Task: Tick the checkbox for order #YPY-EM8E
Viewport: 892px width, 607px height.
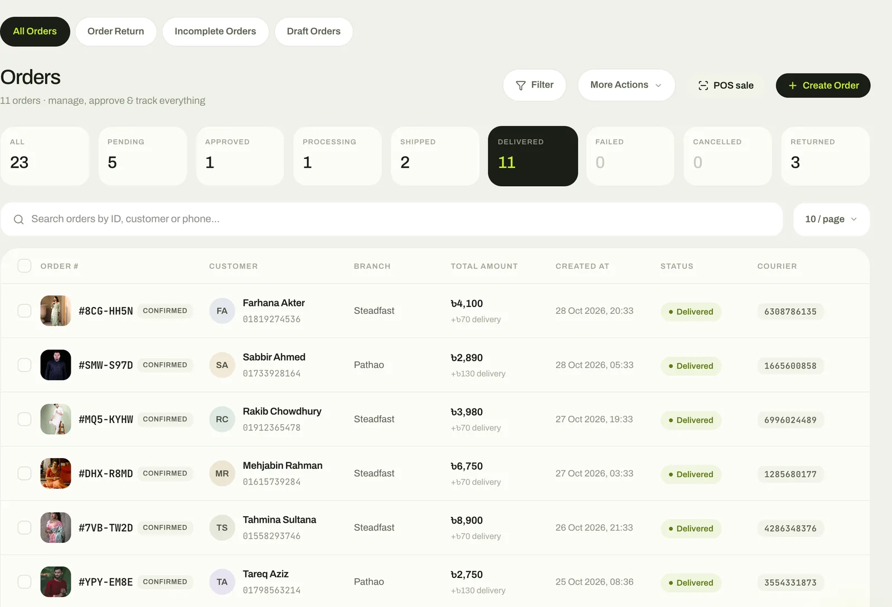Action: [x=25, y=582]
